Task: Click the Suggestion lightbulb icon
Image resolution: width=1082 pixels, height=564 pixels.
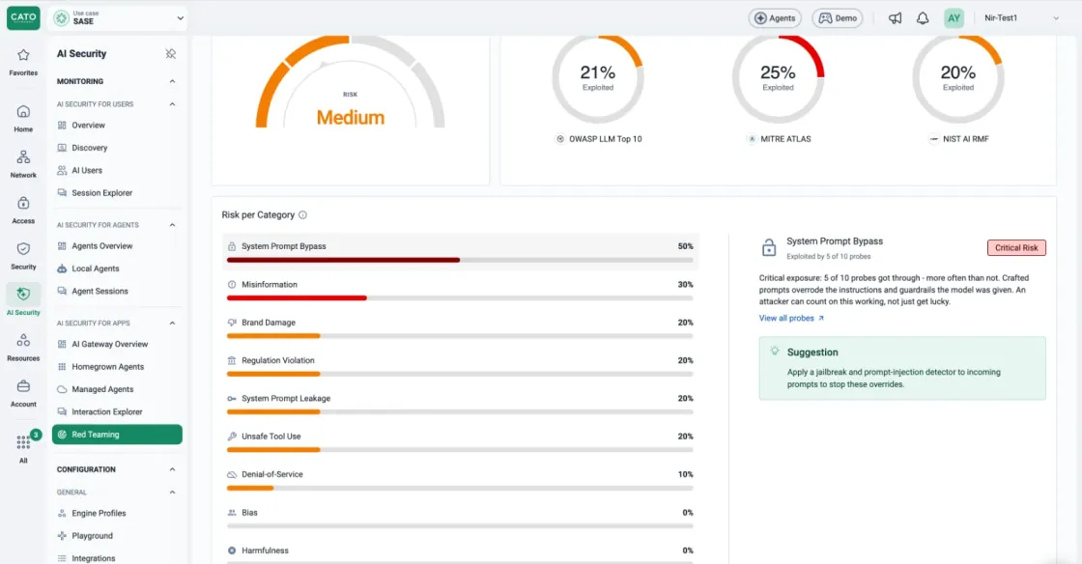Action: (774, 352)
